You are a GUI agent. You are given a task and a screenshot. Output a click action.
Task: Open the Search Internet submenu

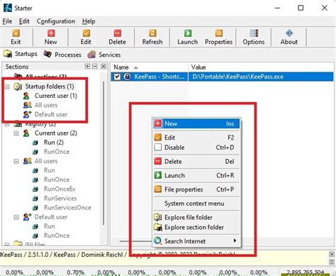(196, 241)
